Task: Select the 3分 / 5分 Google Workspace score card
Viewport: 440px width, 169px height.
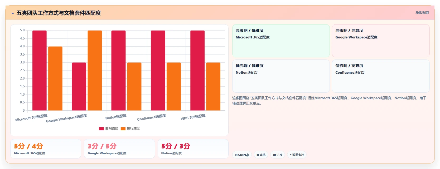Action: (119, 149)
